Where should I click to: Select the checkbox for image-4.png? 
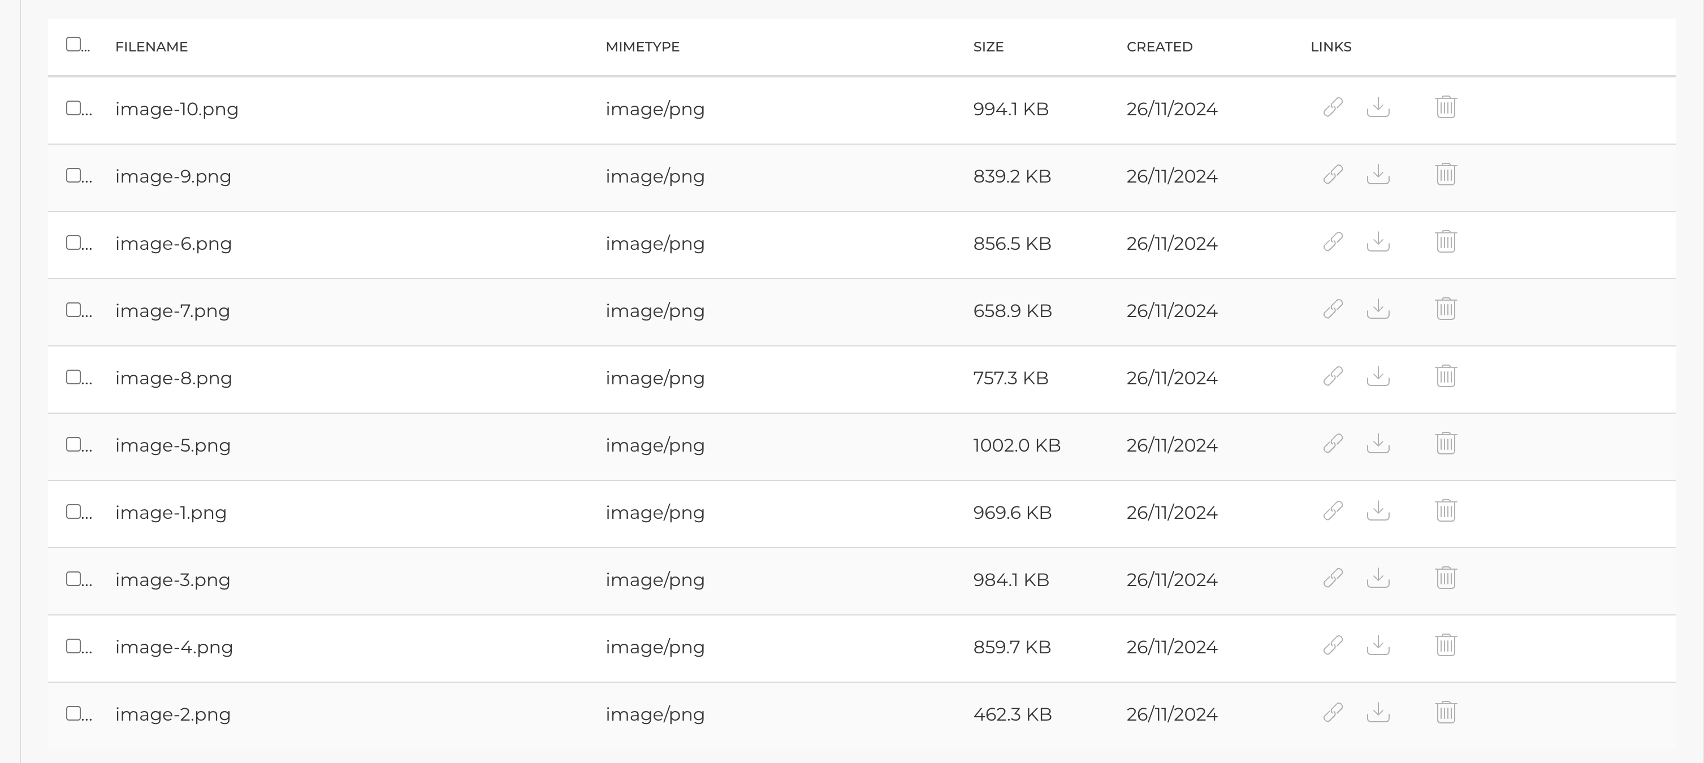pyautogui.click(x=73, y=647)
